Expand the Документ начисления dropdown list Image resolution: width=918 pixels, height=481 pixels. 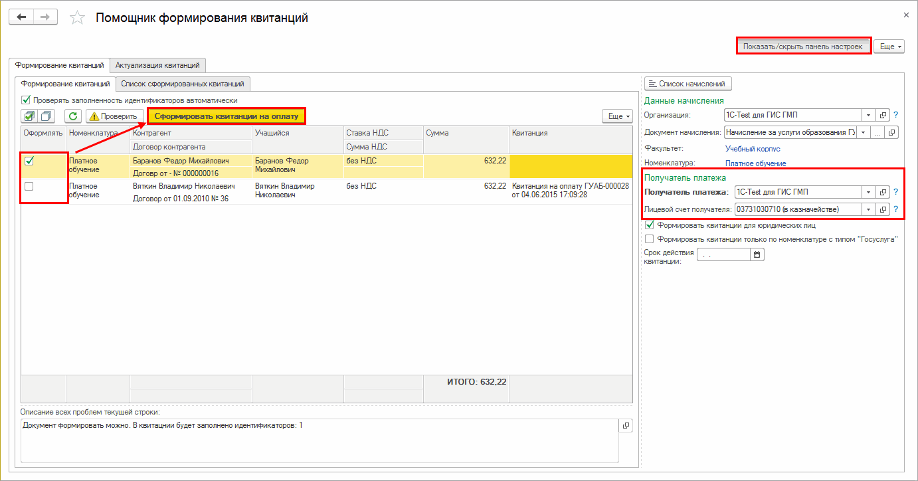tap(864, 132)
